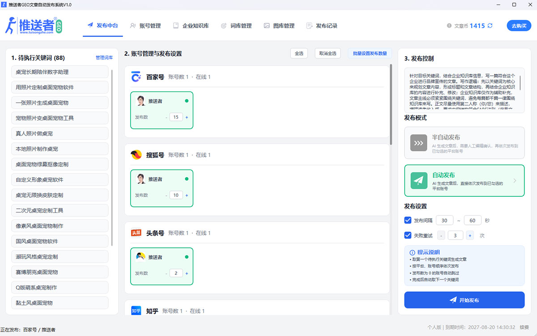This screenshot has width=537, height=336.
Task: Select keyword 赛博朋克桌面宠物
Action: [x=60, y=272]
